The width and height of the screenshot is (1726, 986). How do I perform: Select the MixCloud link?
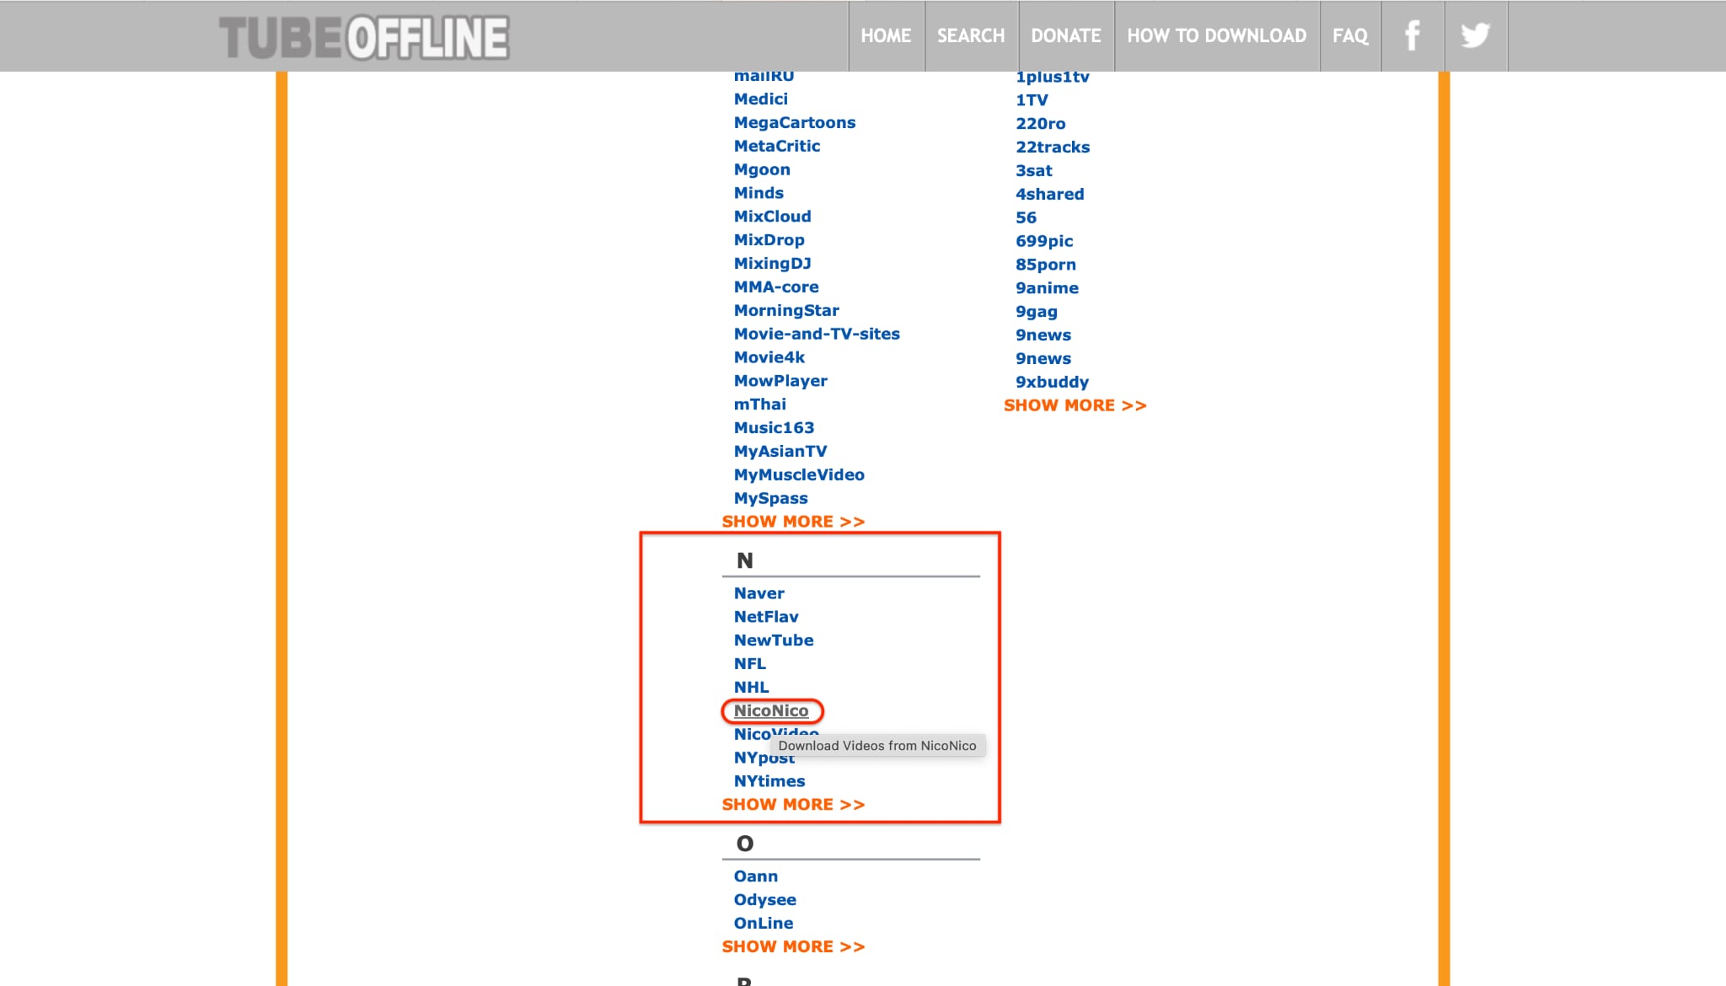772,217
